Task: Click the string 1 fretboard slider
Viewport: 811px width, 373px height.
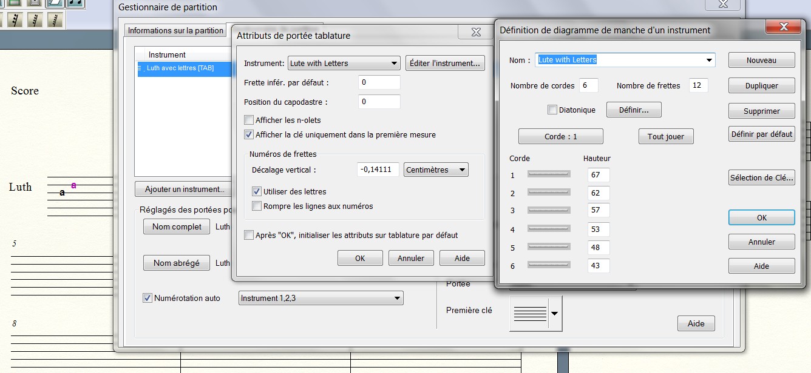Action: 549,174
